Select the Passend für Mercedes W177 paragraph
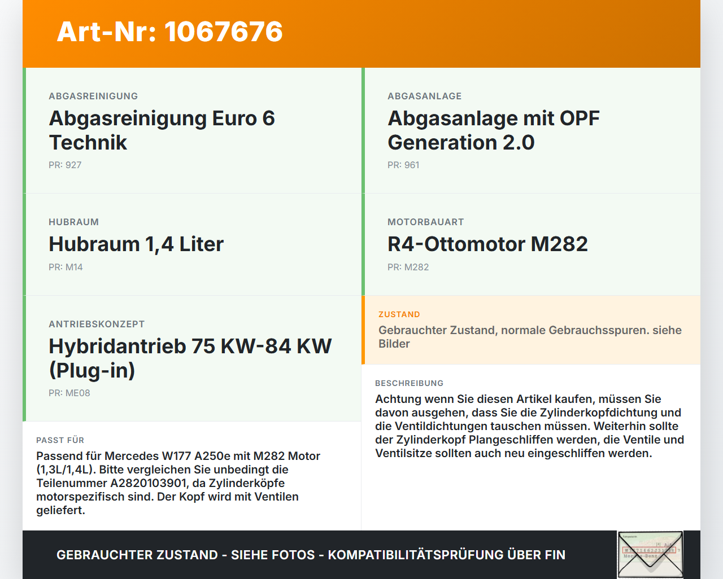 point(178,483)
